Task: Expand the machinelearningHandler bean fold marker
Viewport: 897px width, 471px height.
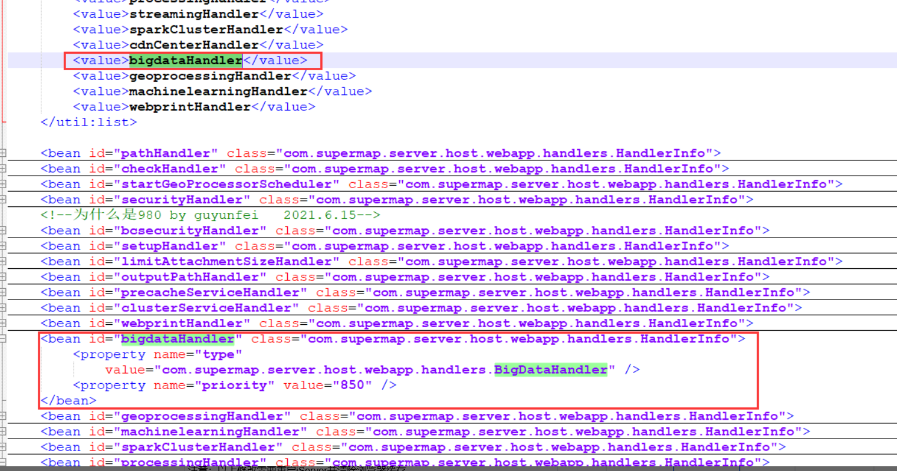Action: pyautogui.click(x=3, y=432)
